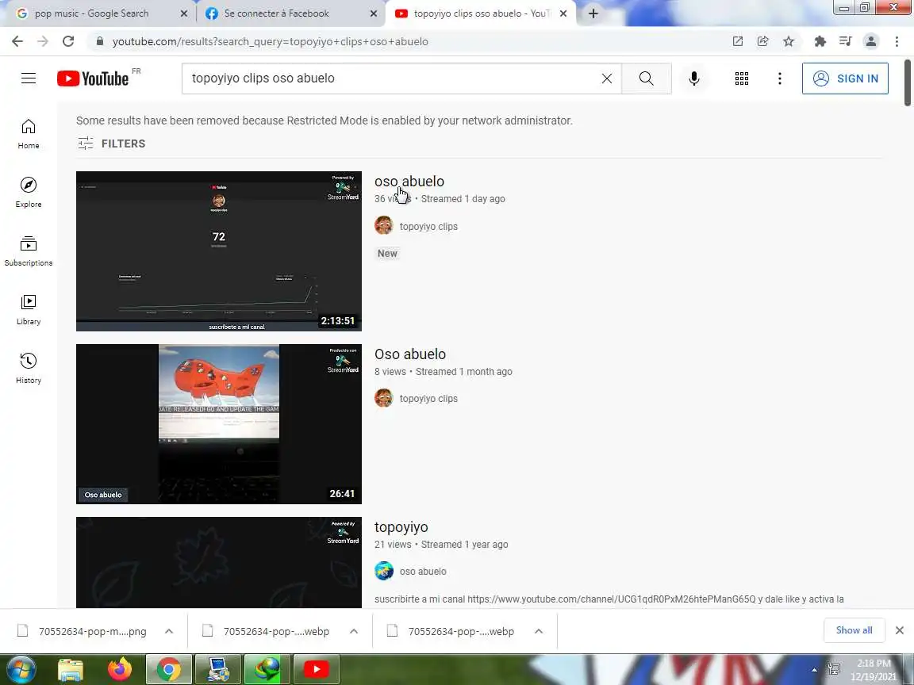914x685 pixels.
Task: Open the oso abuelo channel name link
Action: (x=423, y=572)
